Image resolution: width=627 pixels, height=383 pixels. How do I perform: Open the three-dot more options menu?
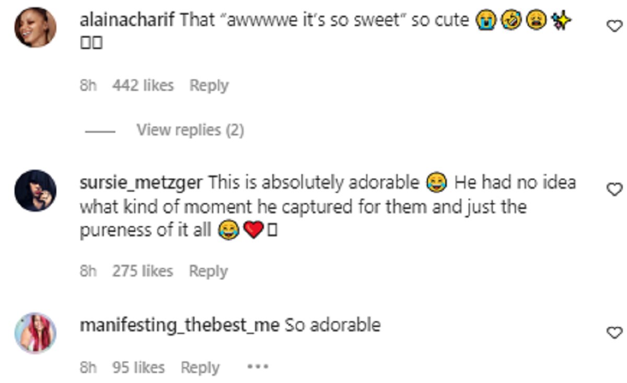[258, 367]
